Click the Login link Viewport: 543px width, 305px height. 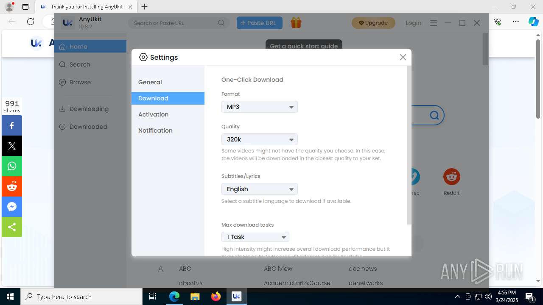(413, 23)
